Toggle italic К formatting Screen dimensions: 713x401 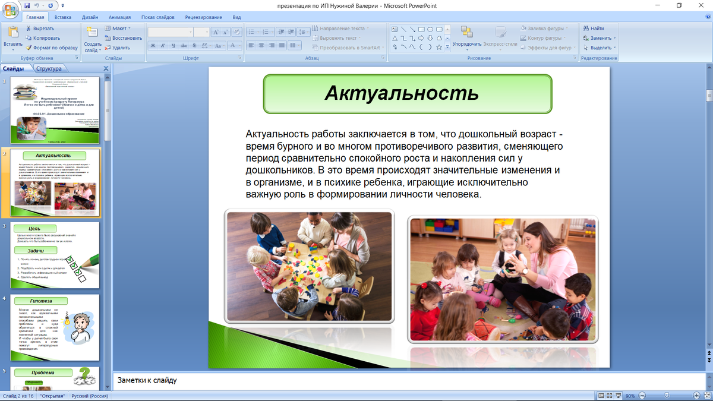click(x=163, y=45)
